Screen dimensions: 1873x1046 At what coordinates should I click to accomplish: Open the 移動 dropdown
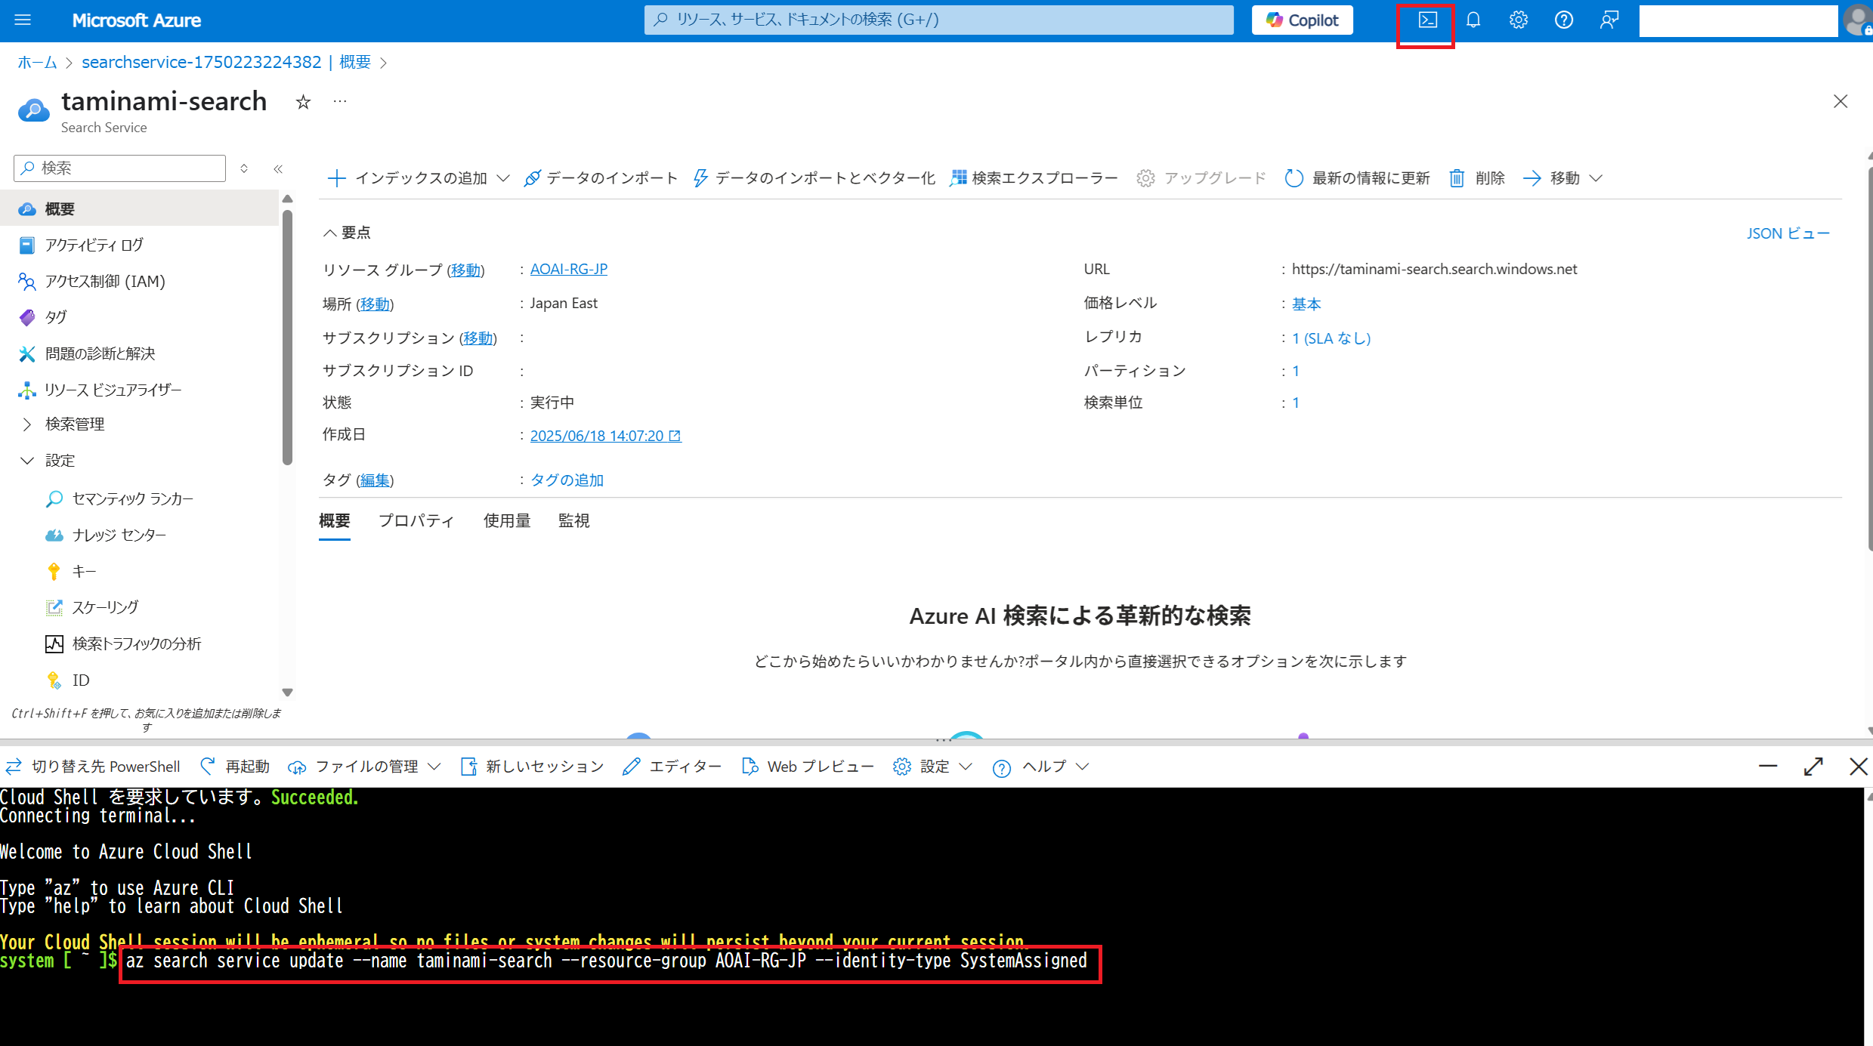click(1562, 178)
